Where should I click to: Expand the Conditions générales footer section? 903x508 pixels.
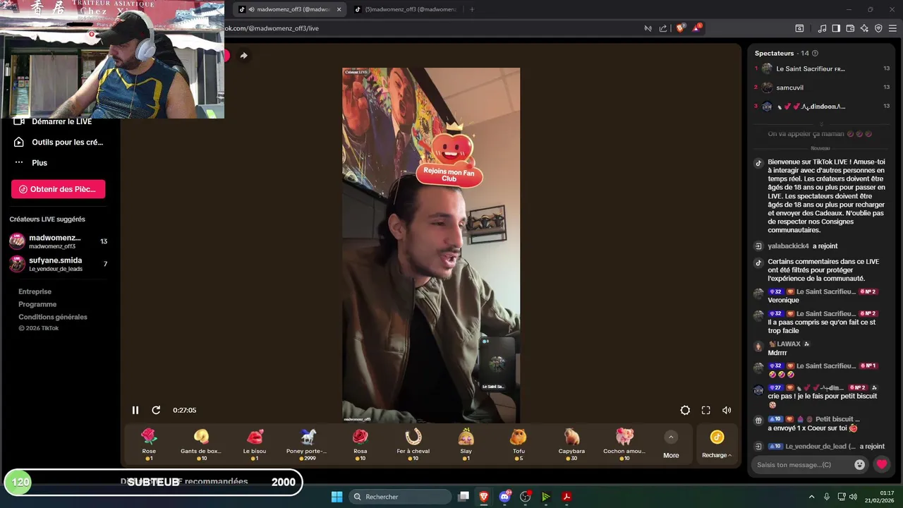(x=53, y=317)
